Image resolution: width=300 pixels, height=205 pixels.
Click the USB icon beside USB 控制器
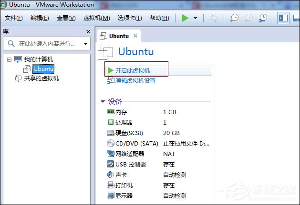tap(110, 164)
